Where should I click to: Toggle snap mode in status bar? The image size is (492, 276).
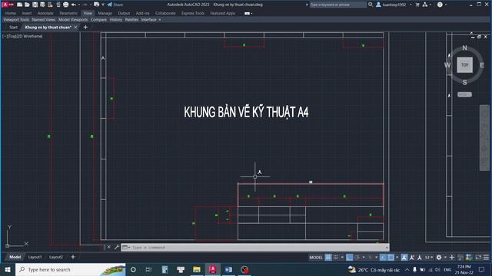point(336,258)
